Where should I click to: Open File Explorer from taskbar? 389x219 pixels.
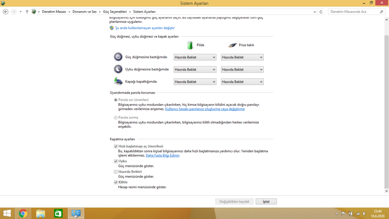point(41,213)
